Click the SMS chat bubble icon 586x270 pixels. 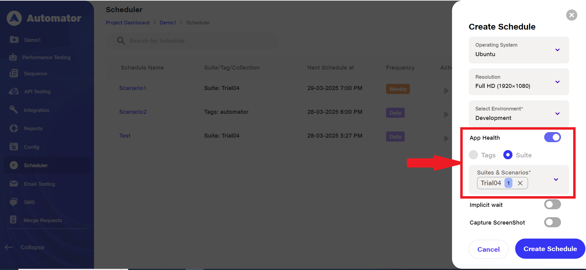coord(14,202)
